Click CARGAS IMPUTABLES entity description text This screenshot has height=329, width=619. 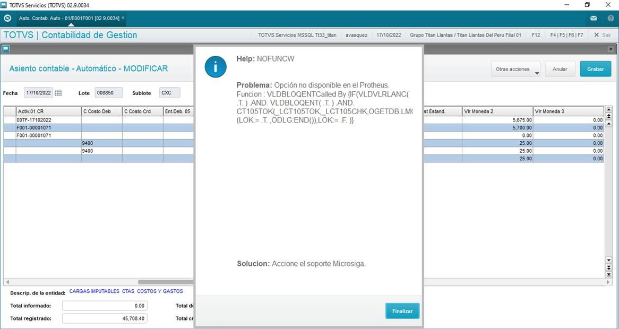(x=126, y=291)
